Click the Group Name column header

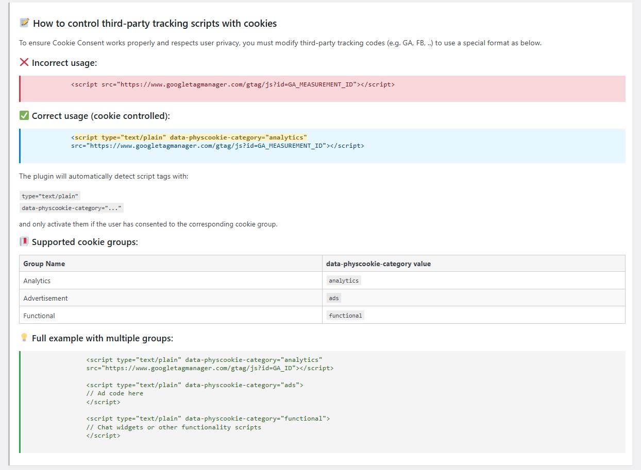click(x=44, y=264)
